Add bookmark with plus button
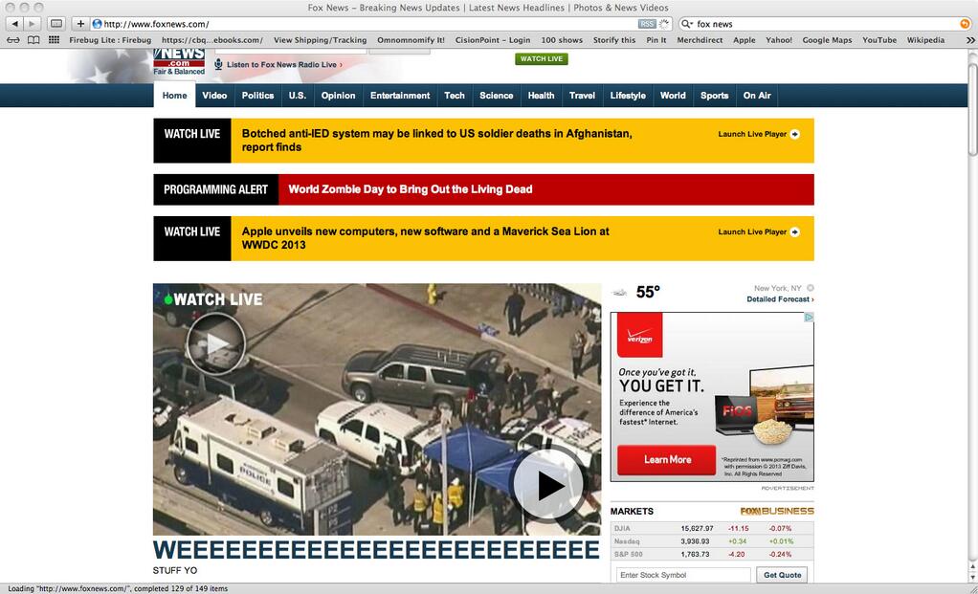Image resolution: width=978 pixels, height=594 pixels. (80, 24)
